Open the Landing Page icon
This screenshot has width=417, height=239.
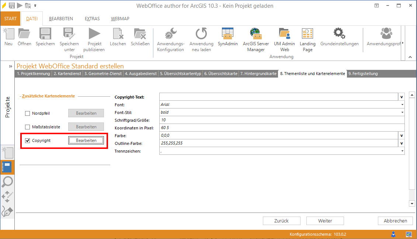pyautogui.click(x=307, y=34)
